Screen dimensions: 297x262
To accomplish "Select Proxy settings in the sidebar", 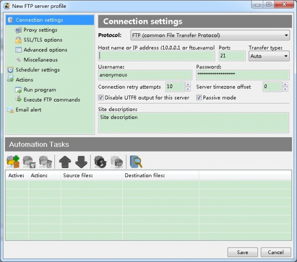I will 40,30.
